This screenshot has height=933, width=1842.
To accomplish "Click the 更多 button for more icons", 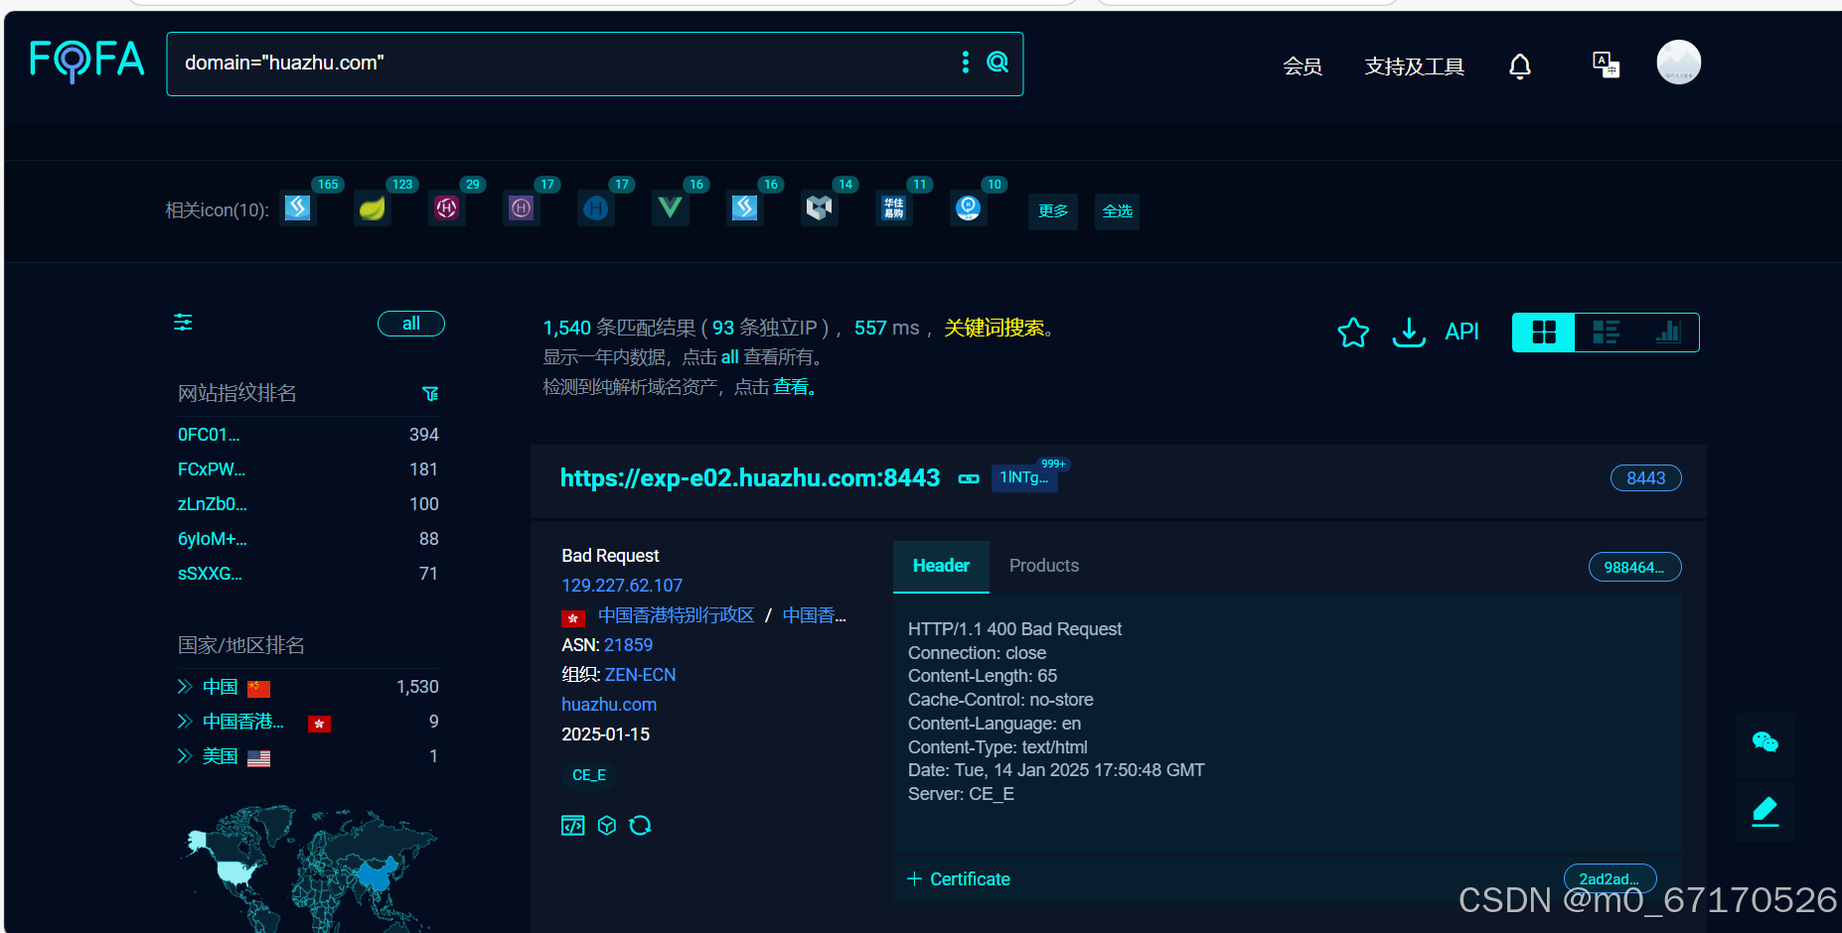I will point(1053,211).
